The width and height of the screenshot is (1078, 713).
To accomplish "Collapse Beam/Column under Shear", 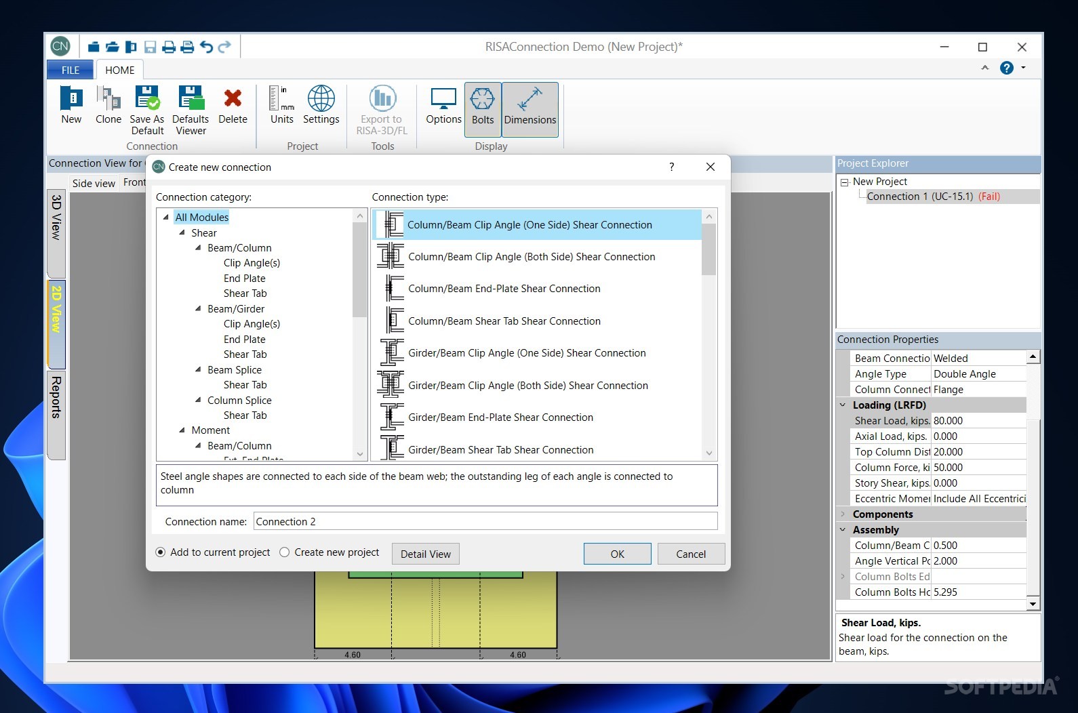I will 199,248.
